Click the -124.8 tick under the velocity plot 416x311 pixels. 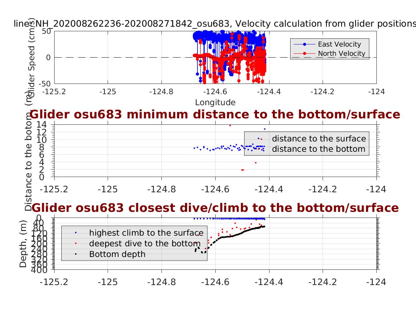point(161,92)
